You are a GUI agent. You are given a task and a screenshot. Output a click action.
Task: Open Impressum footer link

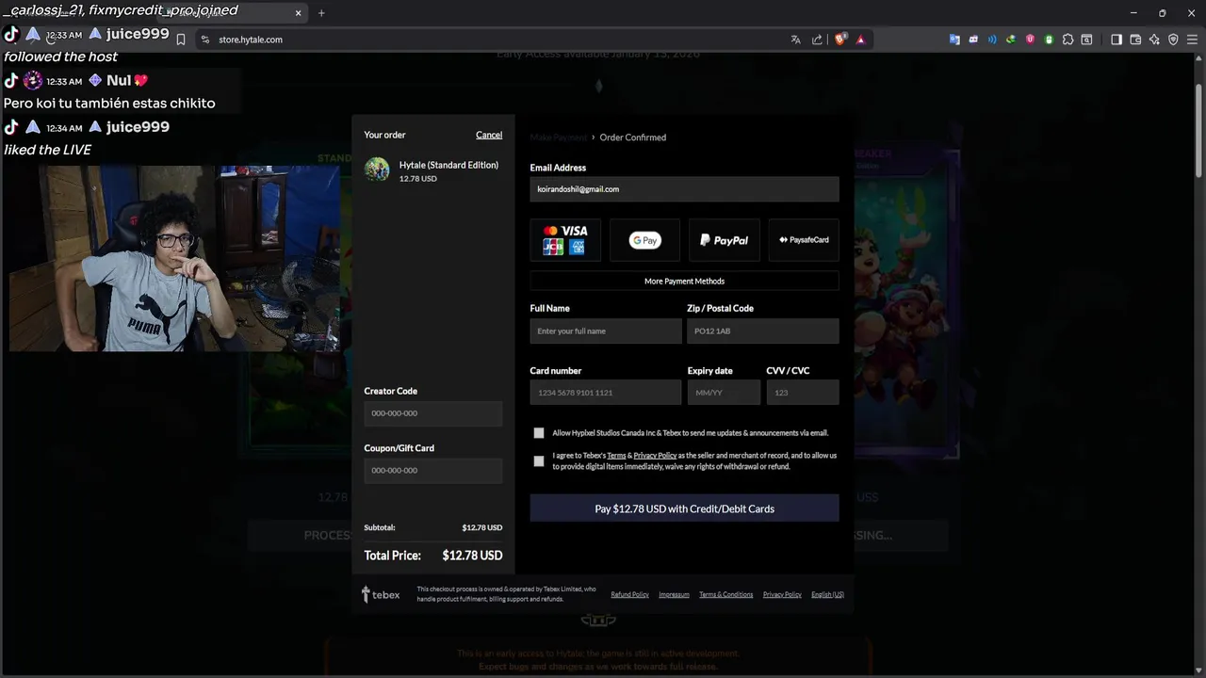tap(674, 595)
